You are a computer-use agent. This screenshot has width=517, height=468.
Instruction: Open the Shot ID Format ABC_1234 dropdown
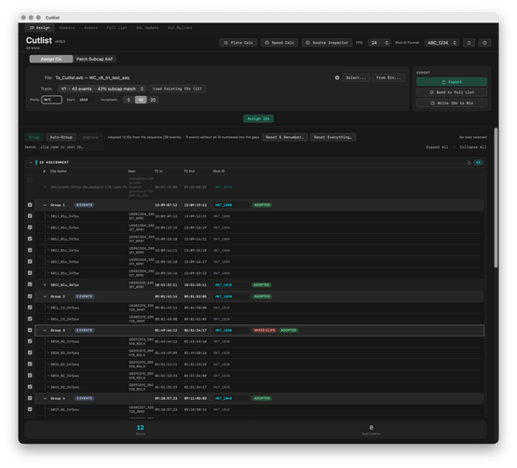[x=442, y=43]
